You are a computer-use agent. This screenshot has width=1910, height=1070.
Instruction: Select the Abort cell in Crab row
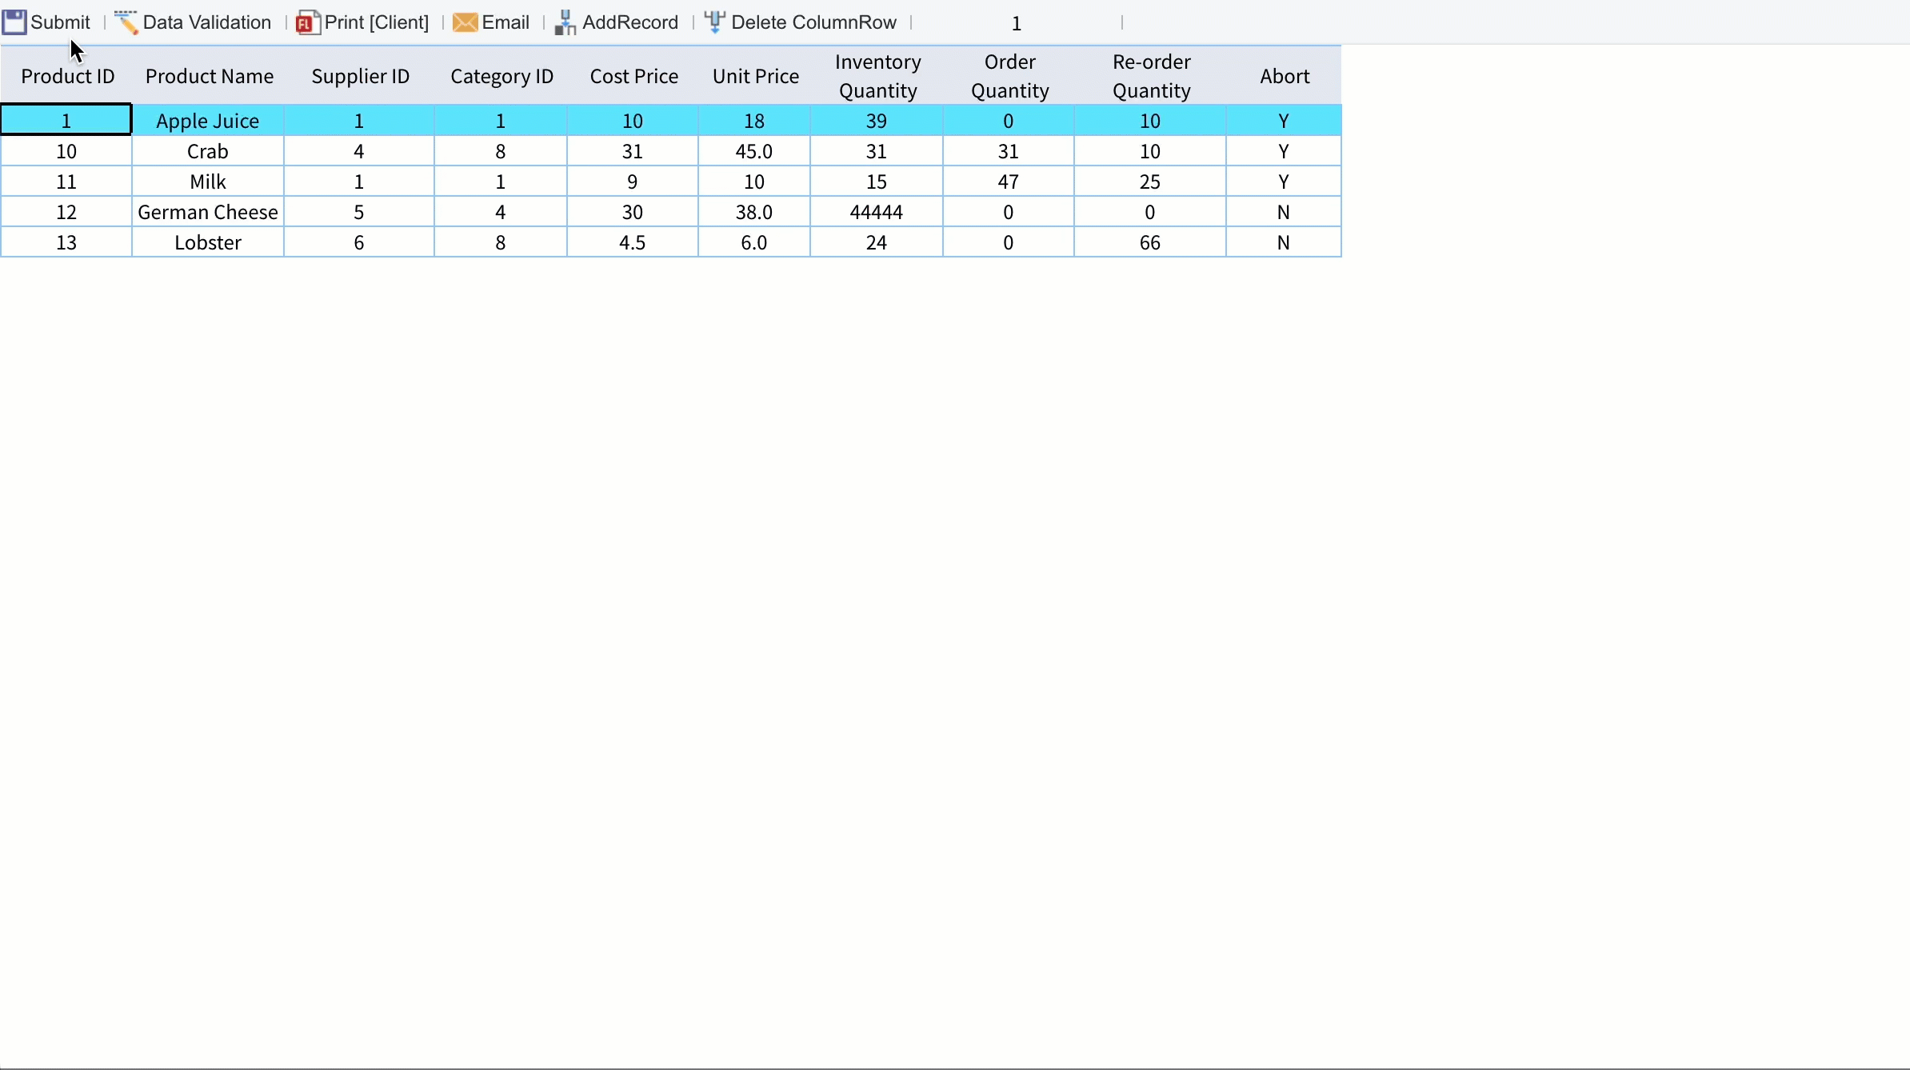(x=1284, y=151)
